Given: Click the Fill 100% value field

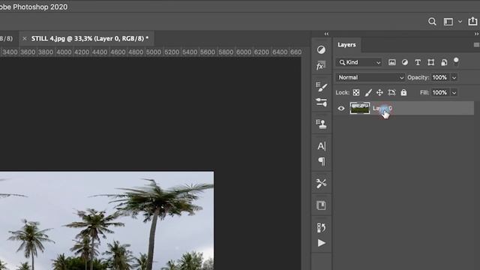Looking at the screenshot, I should (x=440, y=92).
